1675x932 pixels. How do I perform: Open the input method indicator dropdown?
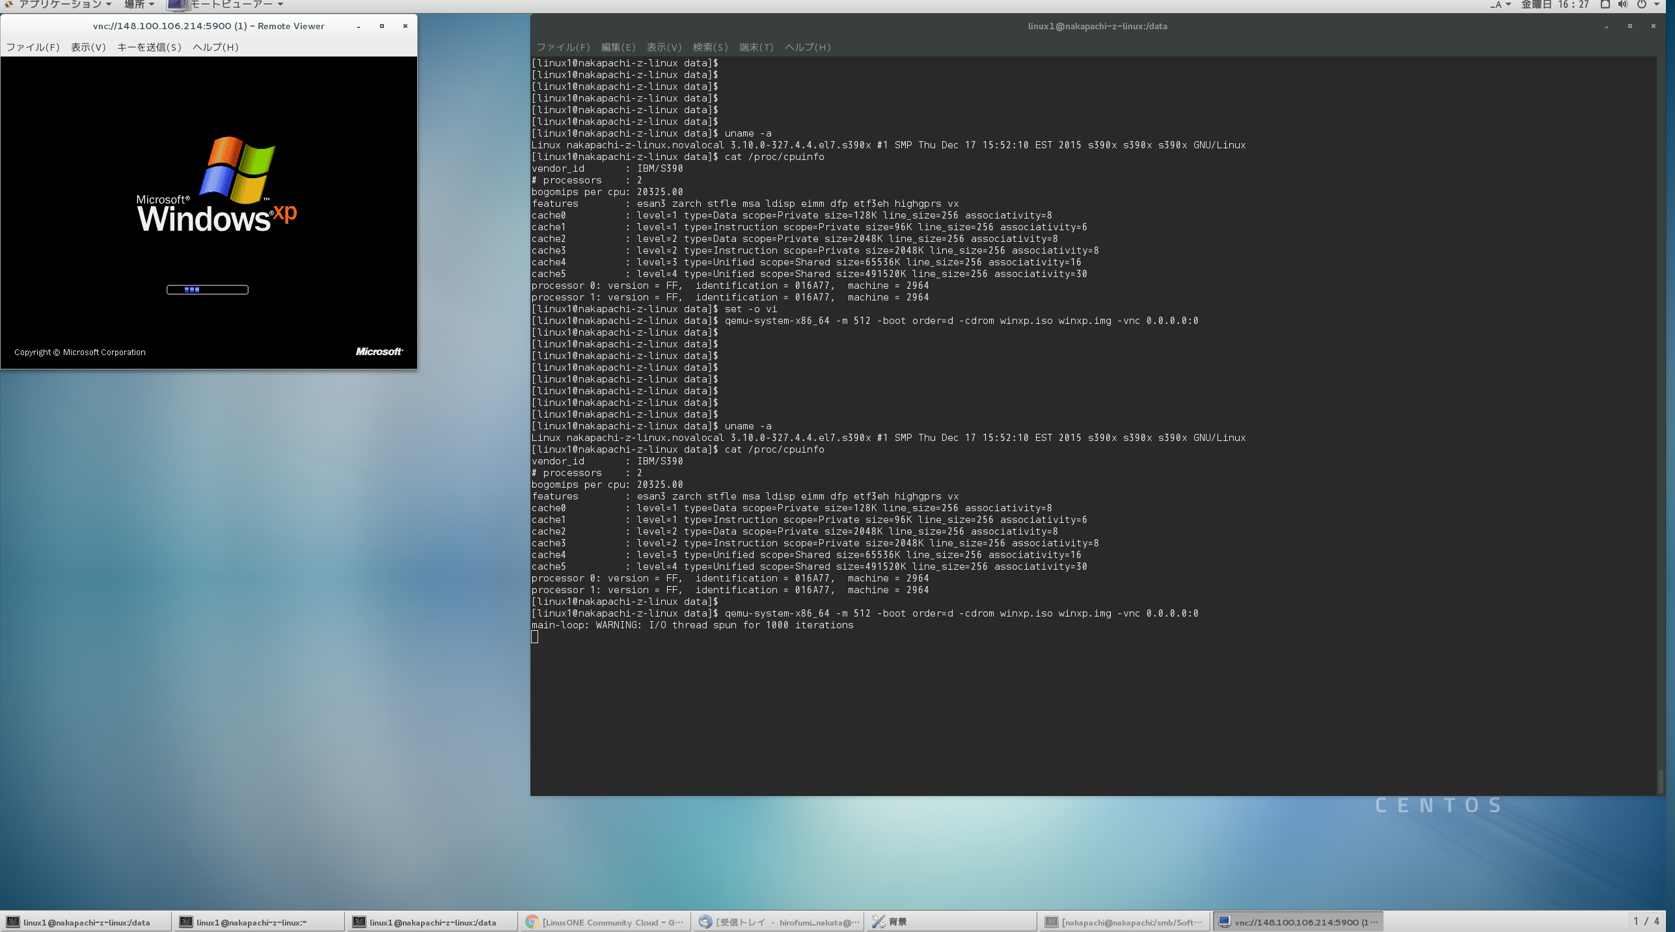click(x=1500, y=5)
